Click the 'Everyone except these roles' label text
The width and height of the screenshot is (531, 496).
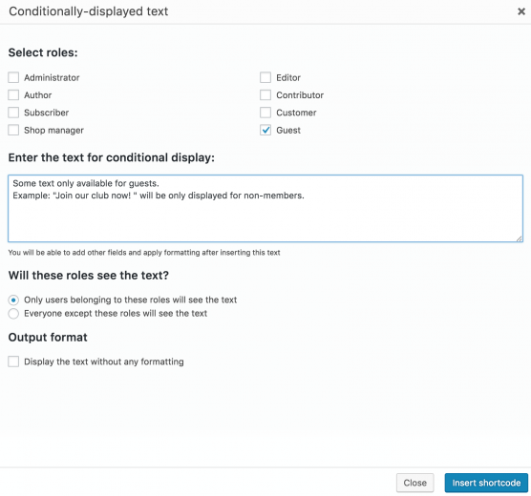coord(116,314)
